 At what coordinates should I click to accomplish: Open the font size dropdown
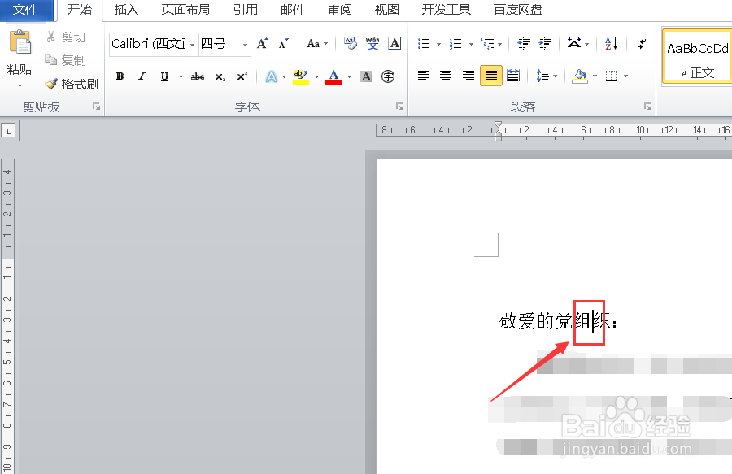243,45
